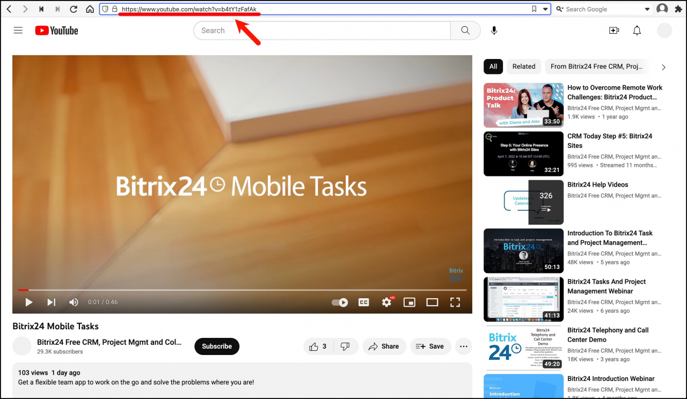Open the How to Overcome Remote Work thumbnail

click(523, 105)
